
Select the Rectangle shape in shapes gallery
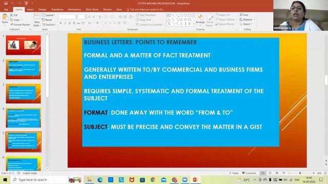tap(181, 15)
